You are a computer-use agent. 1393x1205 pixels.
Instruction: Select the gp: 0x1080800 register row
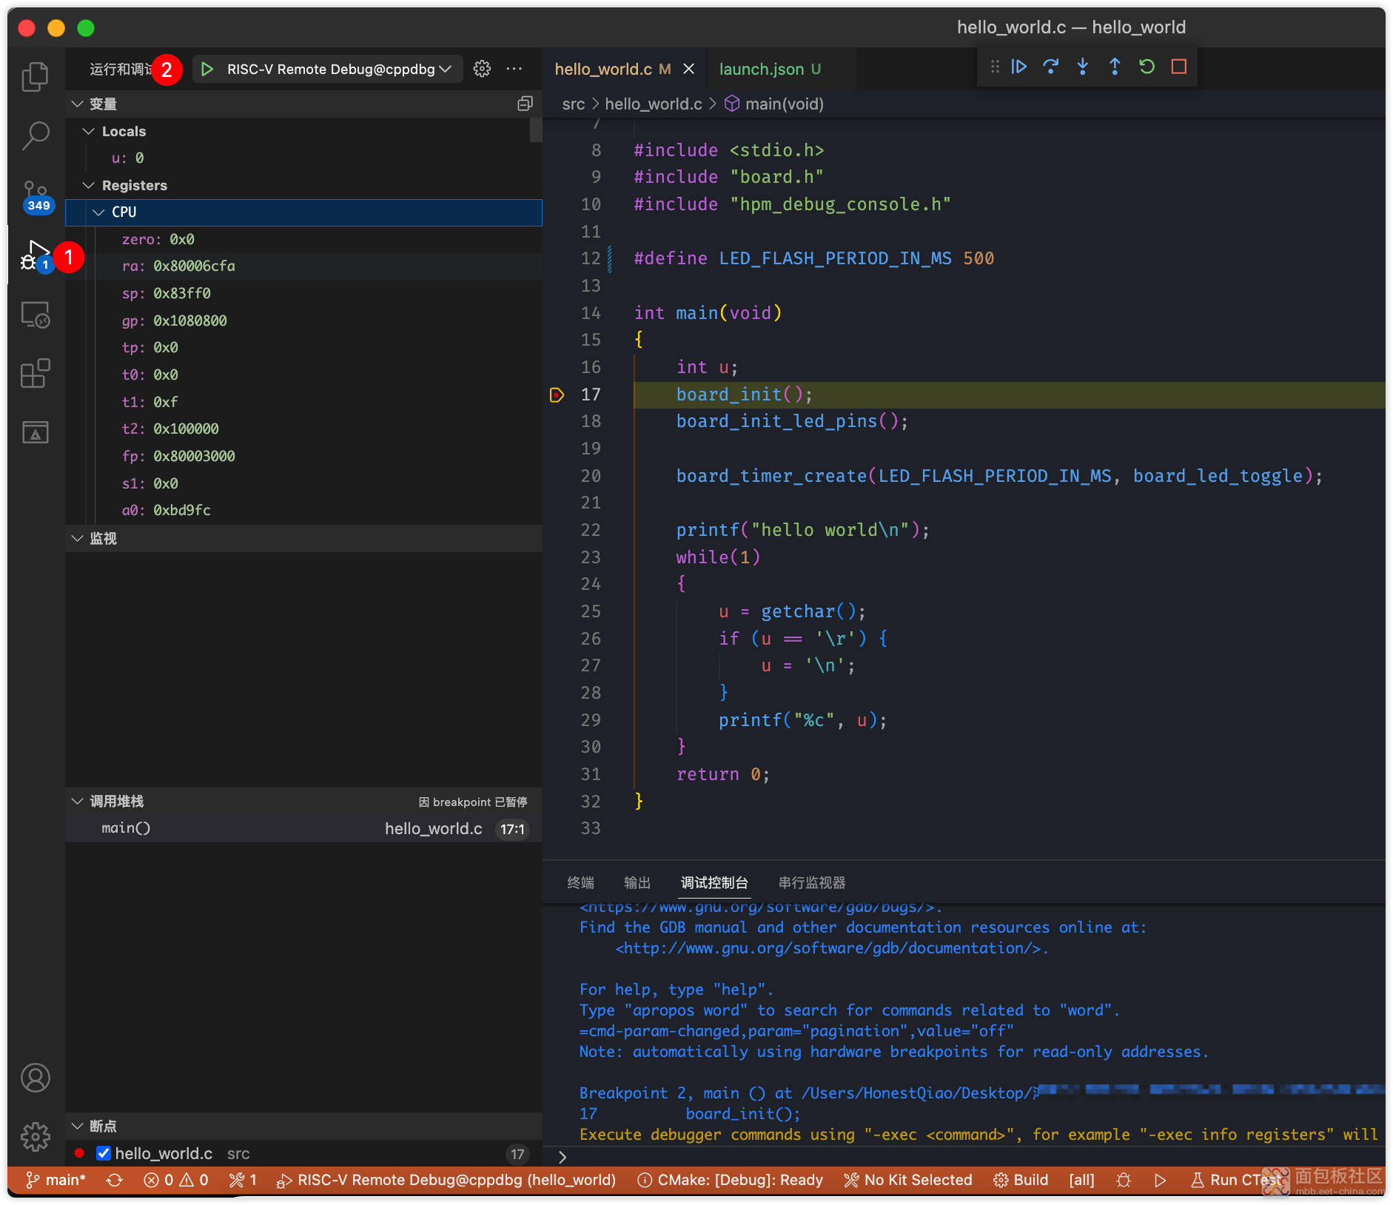pyautogui.click(x=304, y=321)
